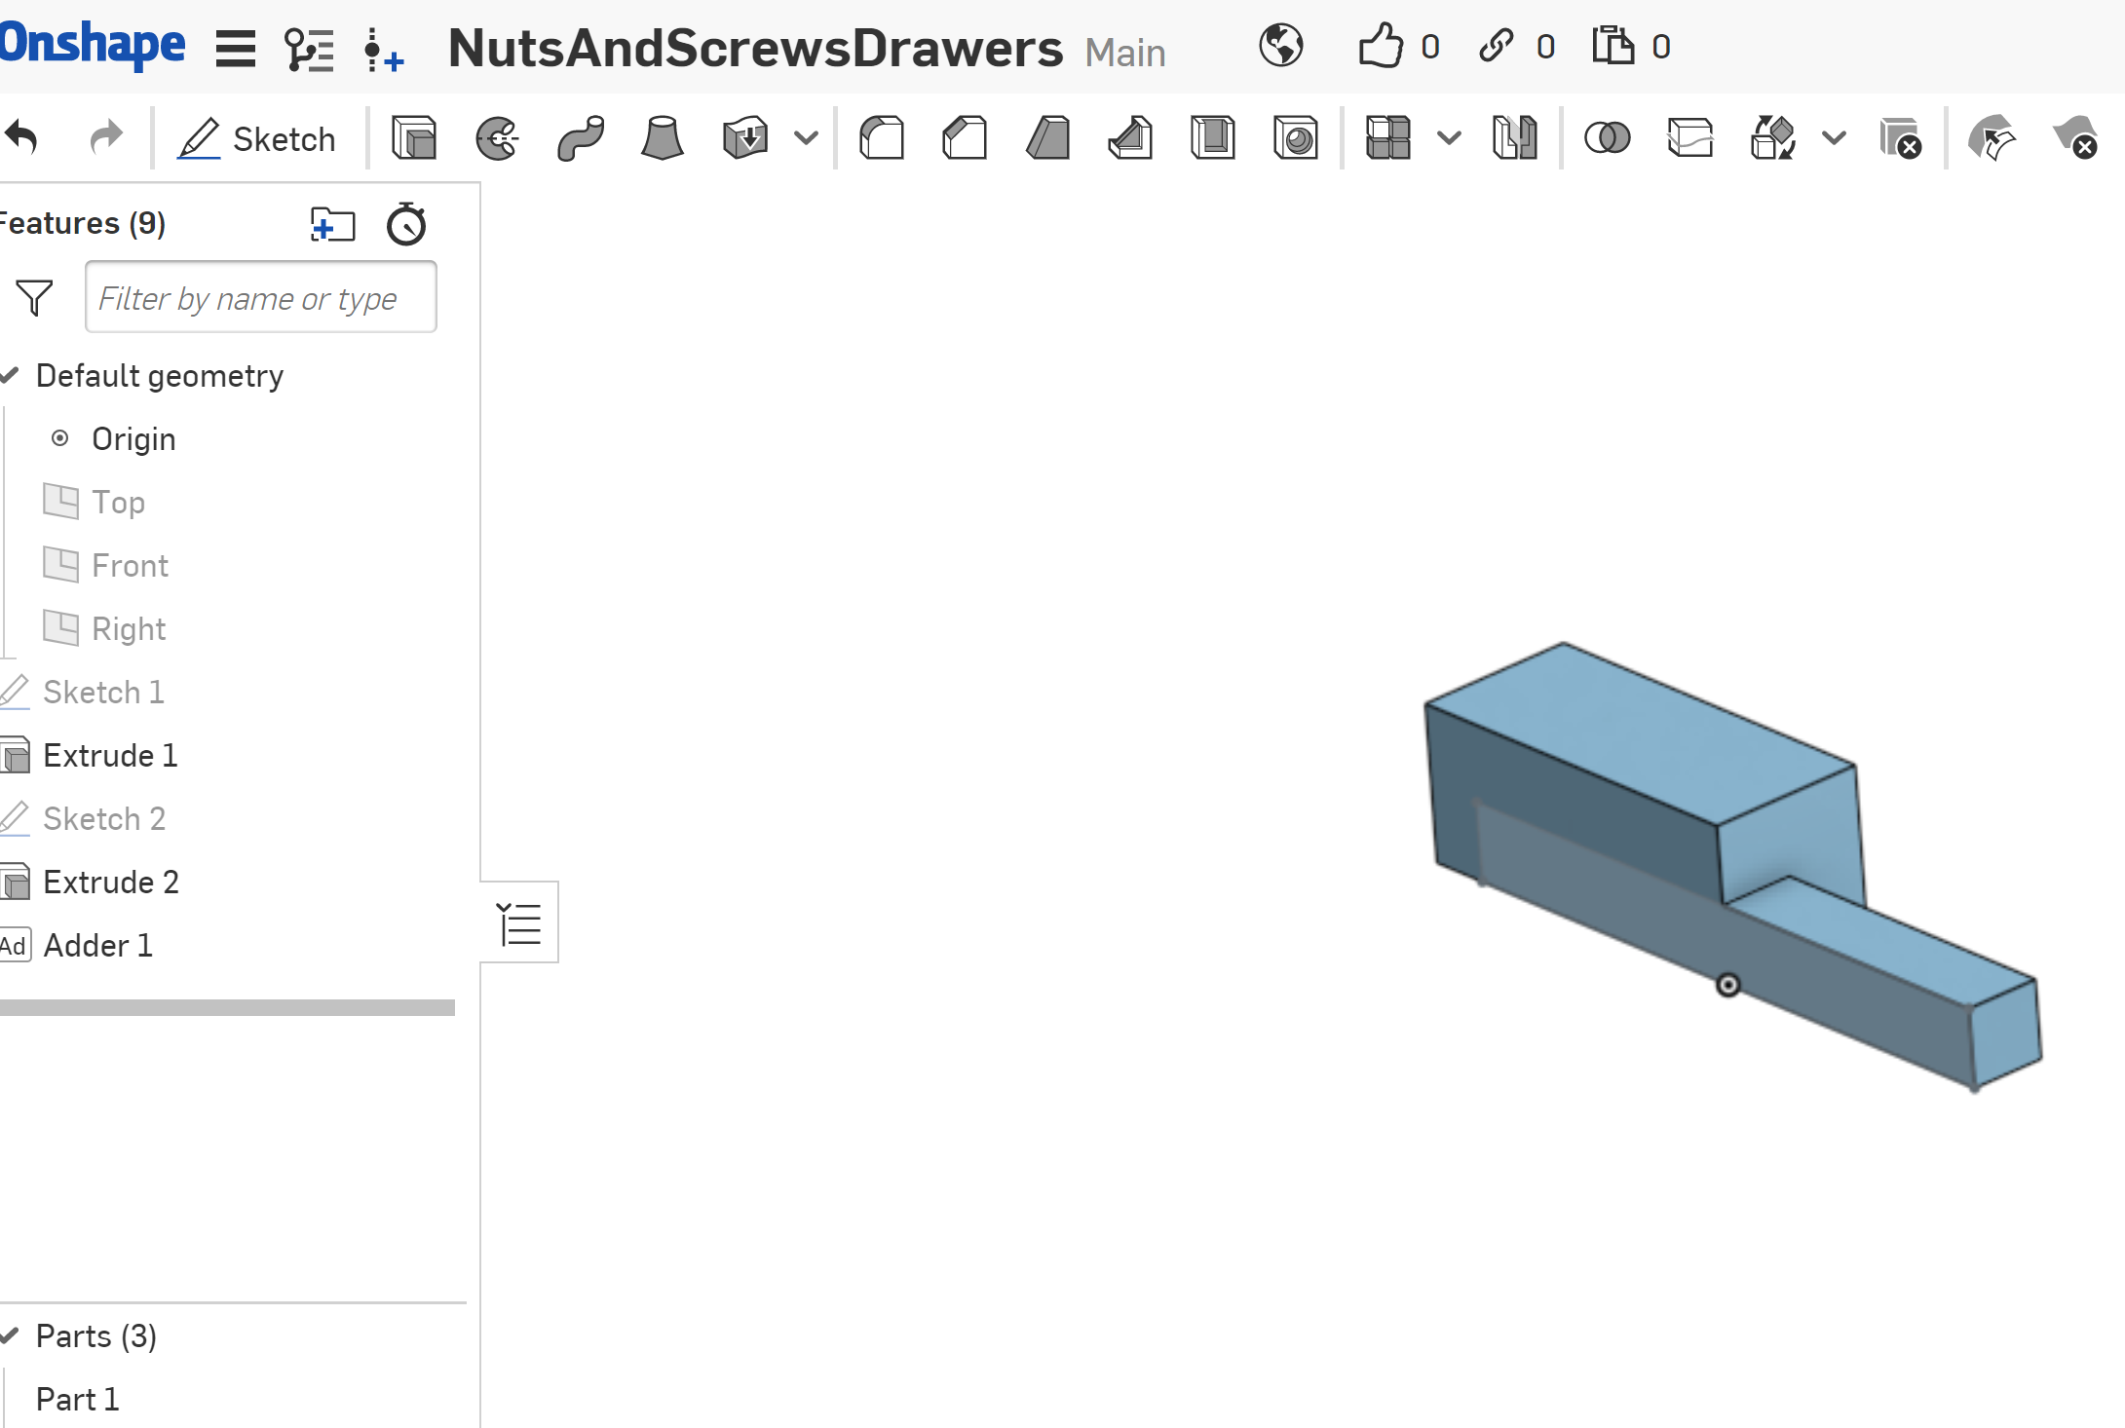Select the Sweep tool
The width and height of the screenshot is (2125, 1428).
click(x=581, y=137)
